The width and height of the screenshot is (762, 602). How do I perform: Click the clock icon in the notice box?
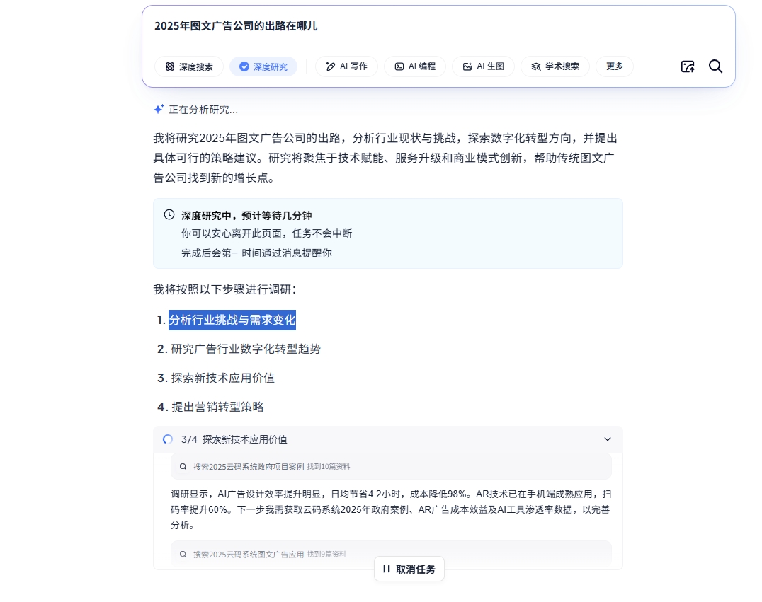point(169,215)
